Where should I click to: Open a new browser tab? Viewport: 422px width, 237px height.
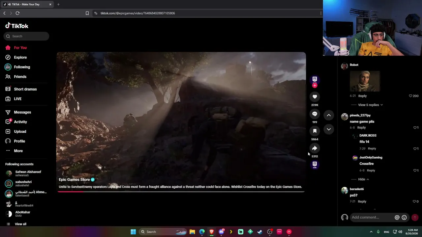pyautogui.click(x=58, y=4)
